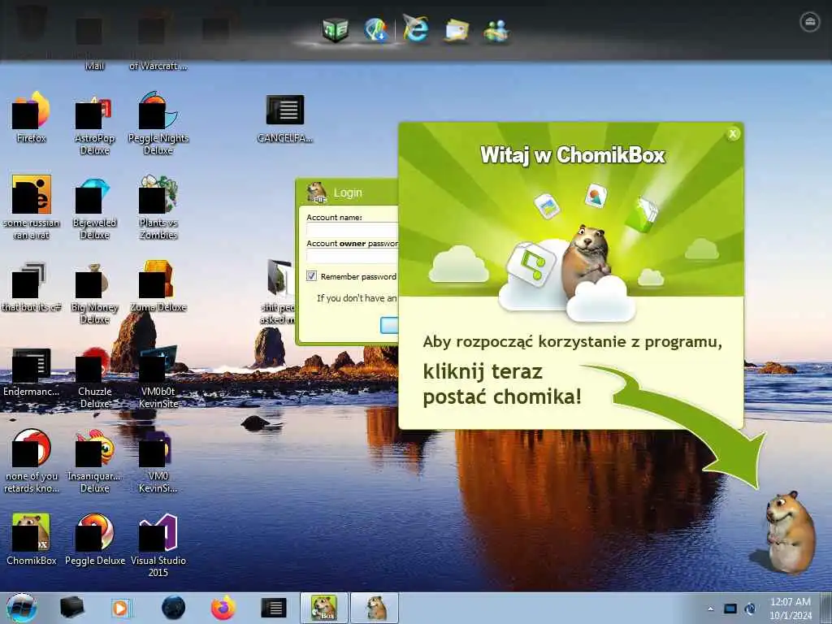832x624 pixels.
Task: Select the VM0 KevinSi... desktop icon
Action: point(158,461)
